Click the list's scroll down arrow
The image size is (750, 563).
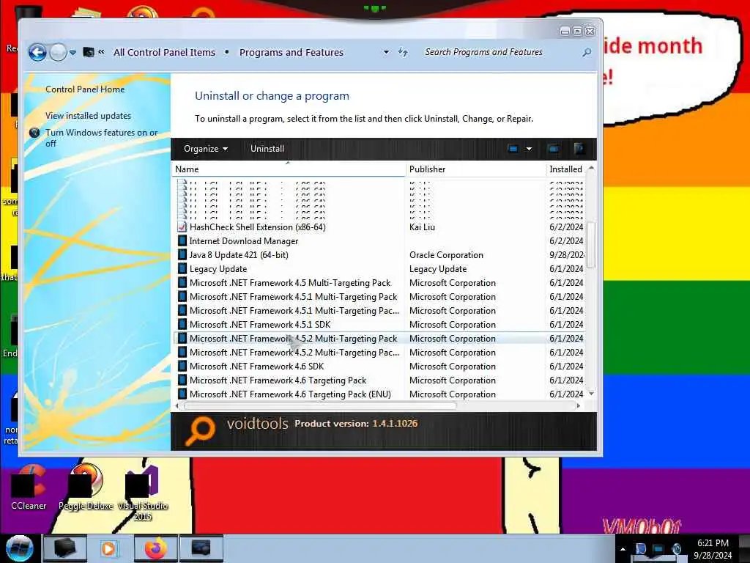point(591,394)
